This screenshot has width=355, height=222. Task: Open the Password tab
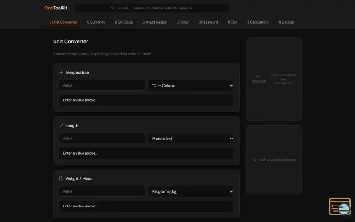[x=208, y=22]
